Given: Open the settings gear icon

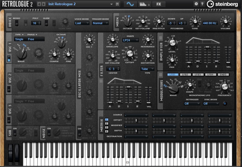Looking at the screenshot, I should coord(196,4).
